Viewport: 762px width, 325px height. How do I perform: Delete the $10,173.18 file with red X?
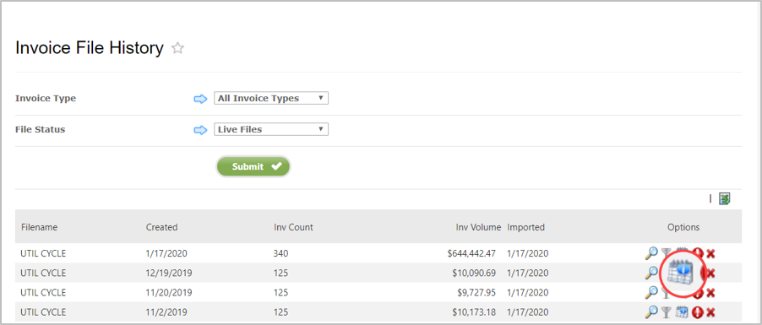[710, 311]
